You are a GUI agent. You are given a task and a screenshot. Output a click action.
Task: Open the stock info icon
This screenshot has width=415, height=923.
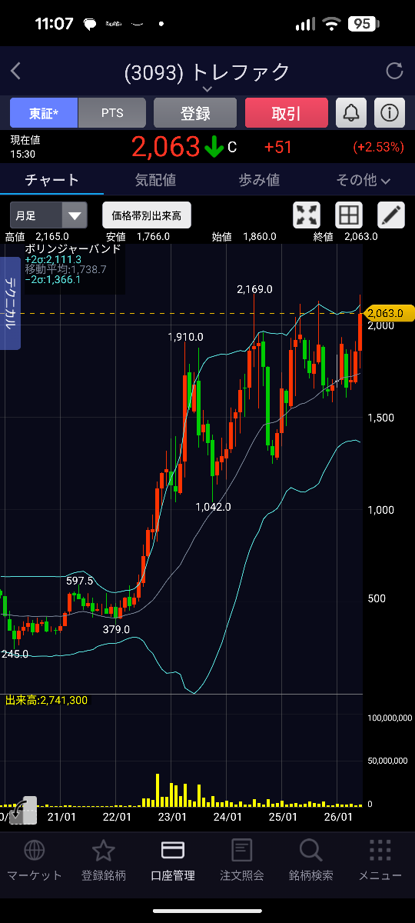tap(390, 113)
